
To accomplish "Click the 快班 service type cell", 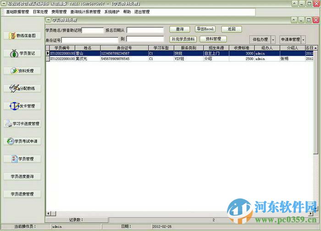I will coord(188,53).
